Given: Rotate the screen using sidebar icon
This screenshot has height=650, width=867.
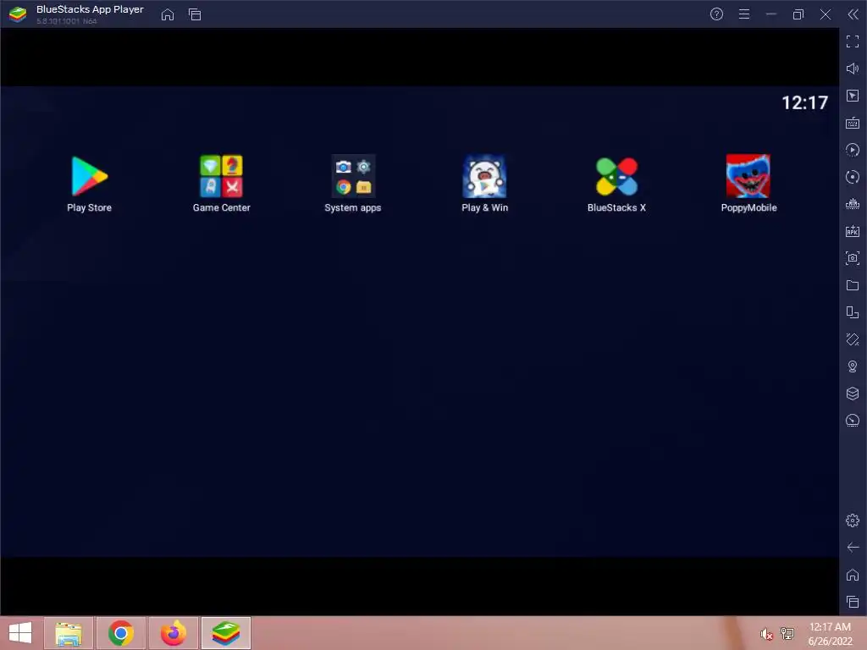Looking at the screenshot, I should (x=853, y=312).
